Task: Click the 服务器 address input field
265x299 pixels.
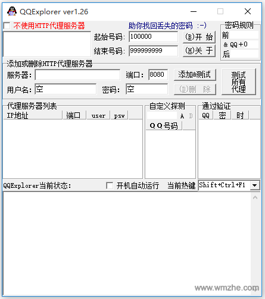Action: (x=77, y=75)
